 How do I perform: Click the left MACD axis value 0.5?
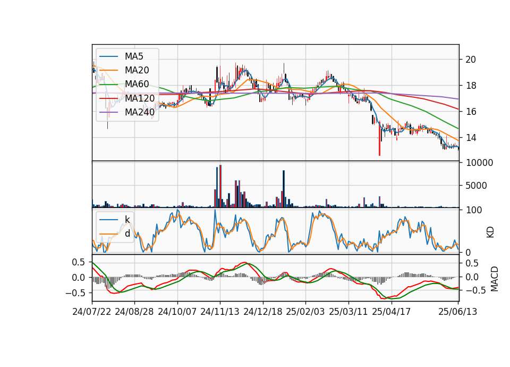pos(79,262)
